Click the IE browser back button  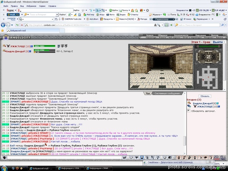click(x=3, y=25)
